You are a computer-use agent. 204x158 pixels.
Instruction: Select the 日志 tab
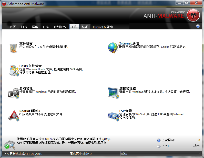point(46,27)
